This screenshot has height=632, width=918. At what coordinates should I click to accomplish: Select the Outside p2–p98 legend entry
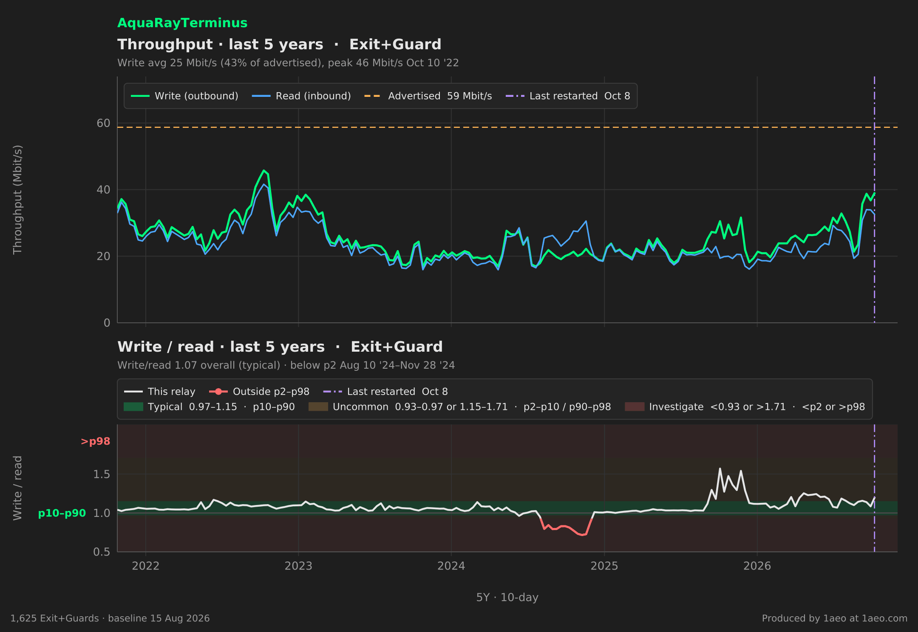259,392
